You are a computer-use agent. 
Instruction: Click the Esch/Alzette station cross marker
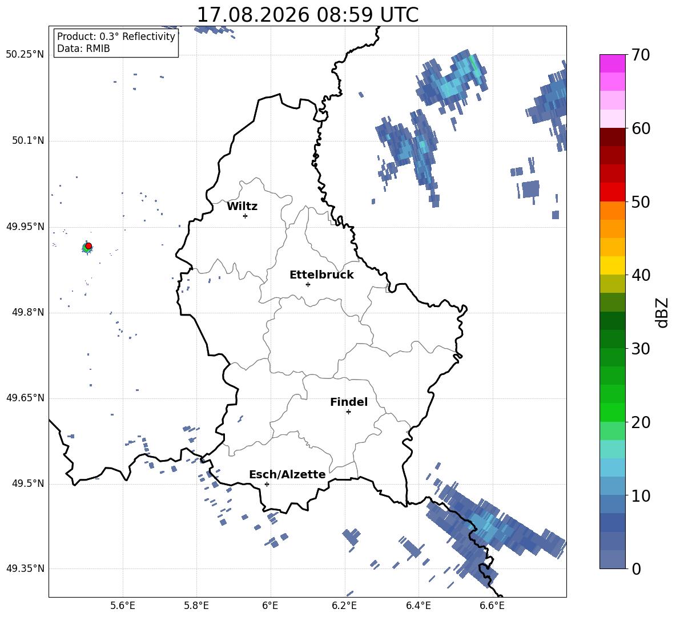point(267,484)
